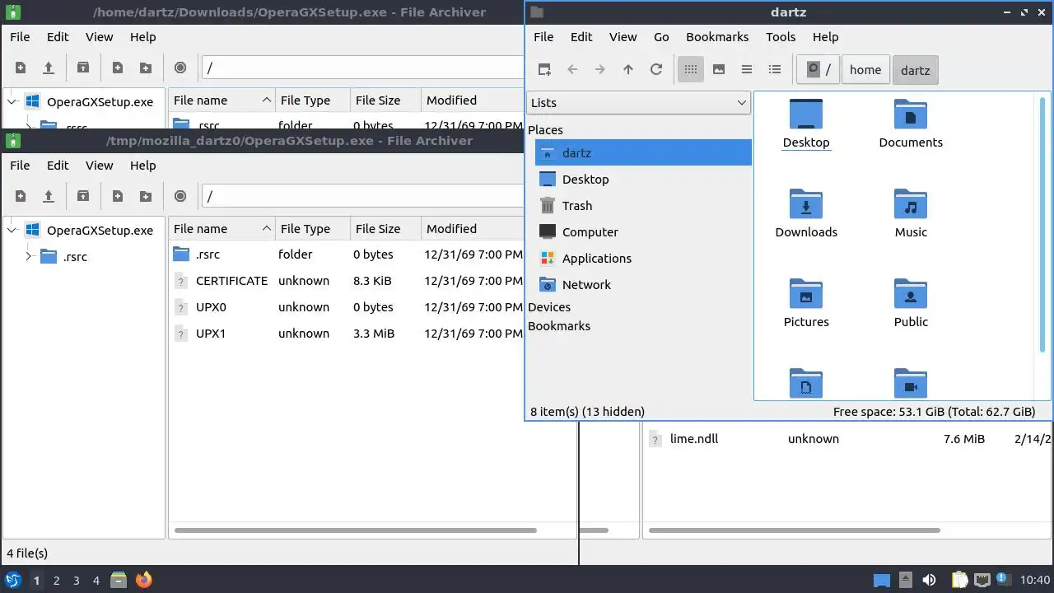Click Add files icon in Downloads archiver window toolbar

[118, 68]
